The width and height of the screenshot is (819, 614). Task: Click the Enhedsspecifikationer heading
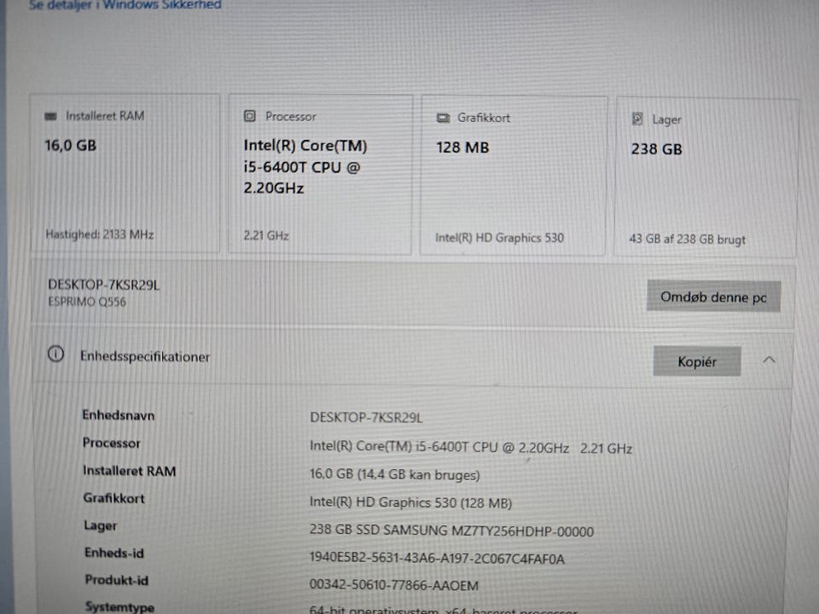145,356
